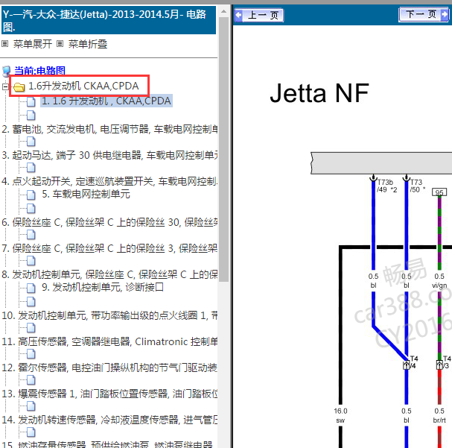Click the Jetta NF diagram title
The height and width of the screenshot is (448, 452).
click(x=319, y=93)
